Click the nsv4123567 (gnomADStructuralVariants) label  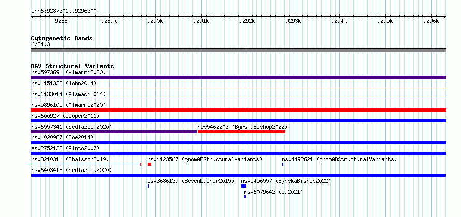[205, 159]
